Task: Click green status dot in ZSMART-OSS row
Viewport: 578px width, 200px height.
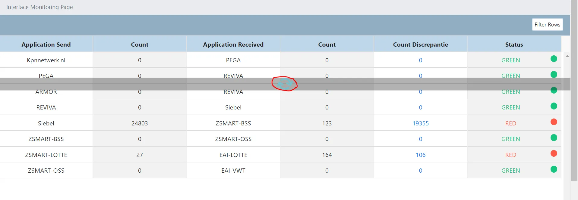Action: pyautogui.click(x=554, y=169)
